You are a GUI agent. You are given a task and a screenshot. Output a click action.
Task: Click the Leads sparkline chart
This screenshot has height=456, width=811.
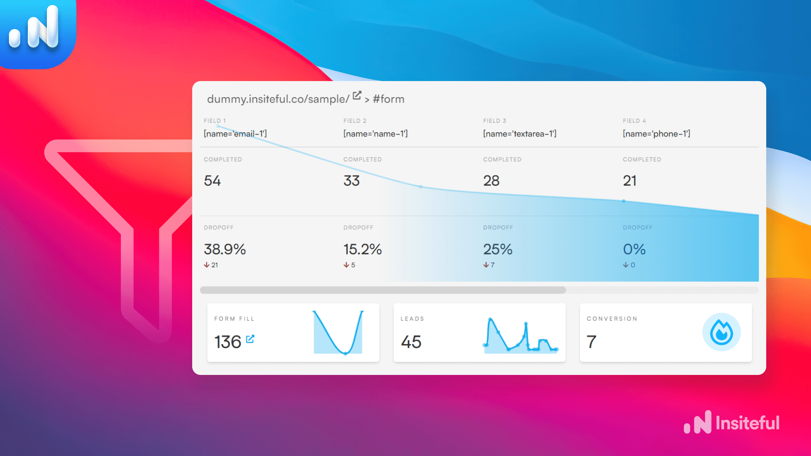click(520, 336)
